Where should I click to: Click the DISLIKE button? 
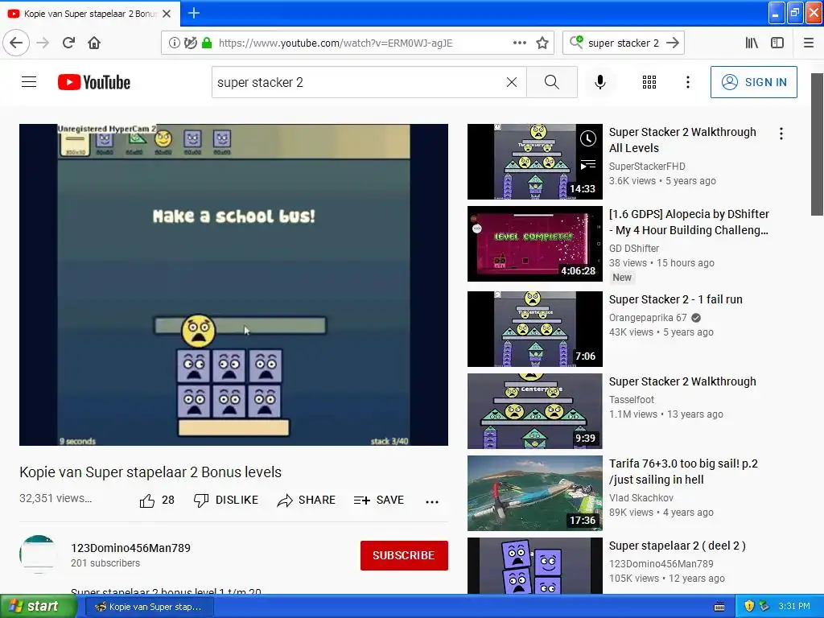click(226, 501)
